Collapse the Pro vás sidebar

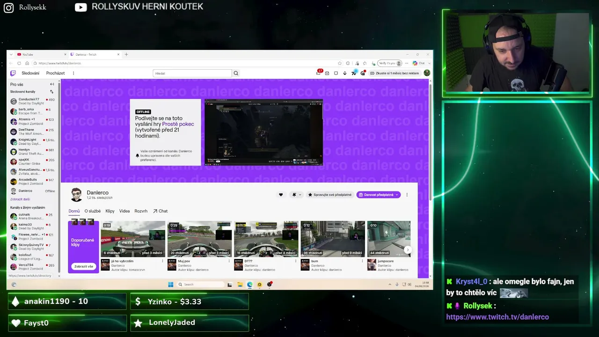(52, 84)
